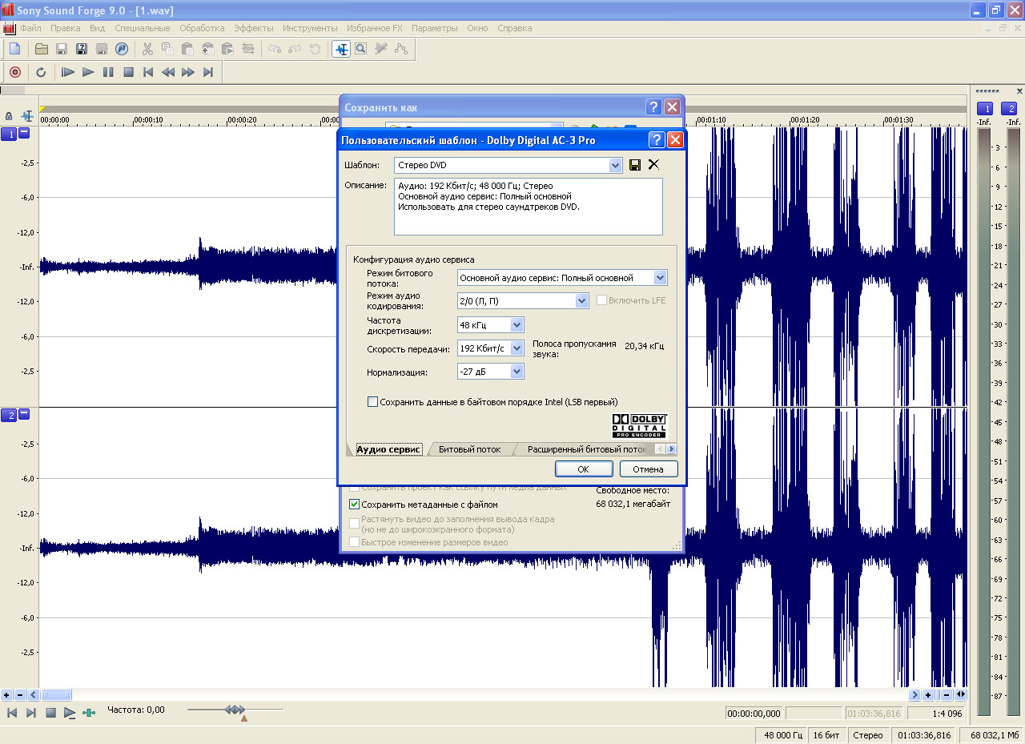
Task: Select the Envelope tool icon
Action: (401, 49)
